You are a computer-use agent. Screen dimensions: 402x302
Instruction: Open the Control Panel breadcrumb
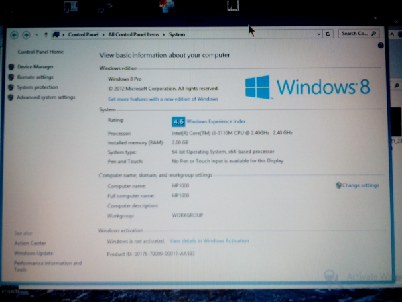tap(83, 34)
